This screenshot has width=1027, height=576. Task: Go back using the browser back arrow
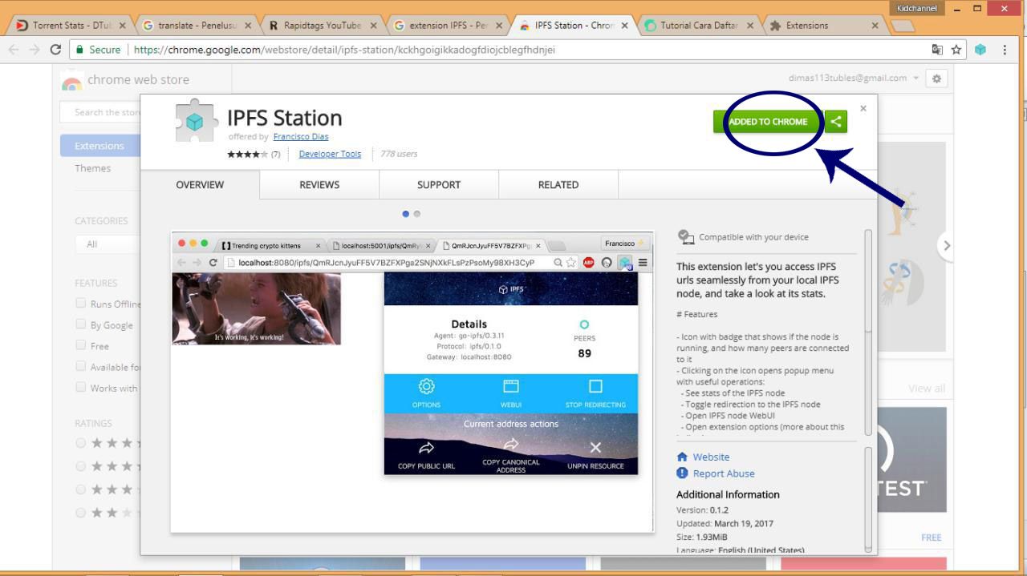pos(14,50)
